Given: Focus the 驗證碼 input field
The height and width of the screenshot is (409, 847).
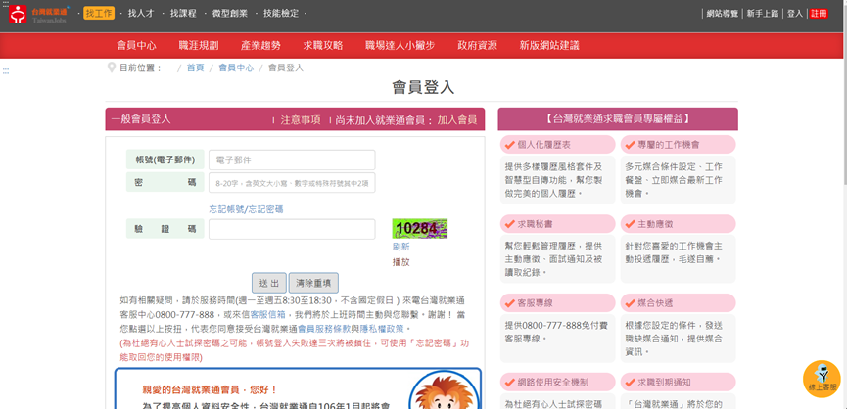Looking at the screenshot, I should pyautogui.click(x=292, y=229).
